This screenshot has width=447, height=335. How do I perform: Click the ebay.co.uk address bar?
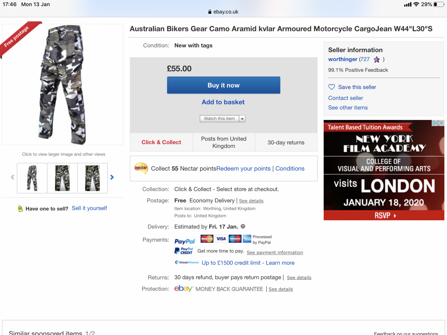223,12
